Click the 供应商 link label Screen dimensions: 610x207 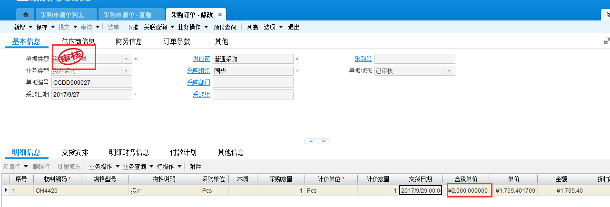pyautogui.click(x=201, y=59)
